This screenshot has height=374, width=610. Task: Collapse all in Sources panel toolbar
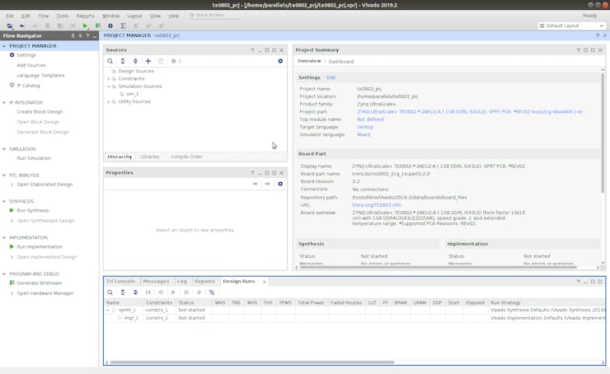pos(123,61)
